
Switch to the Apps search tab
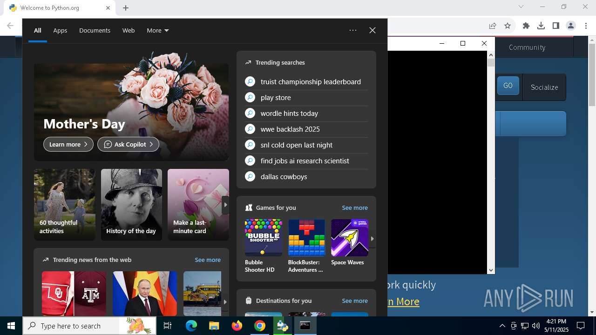[60, 31]
